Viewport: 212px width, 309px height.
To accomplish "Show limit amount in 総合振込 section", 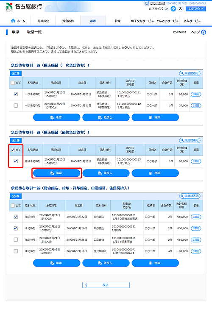I will [x=190, y=196].
